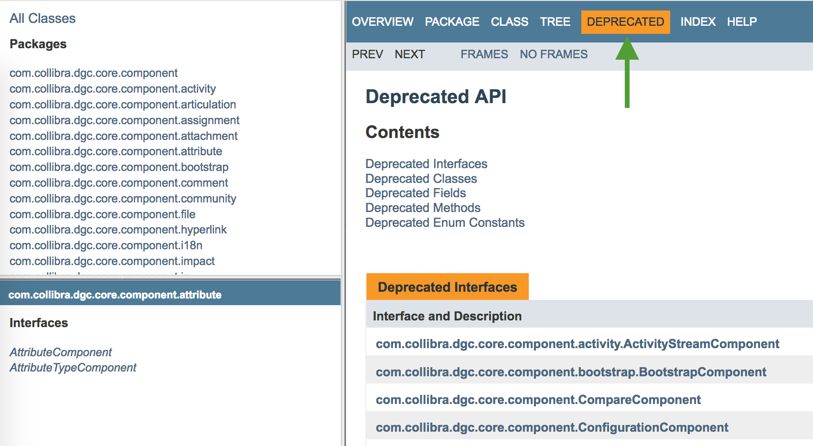Jump to Deprecated Methods section
813x446 pixels.
[x=423, y=208]
